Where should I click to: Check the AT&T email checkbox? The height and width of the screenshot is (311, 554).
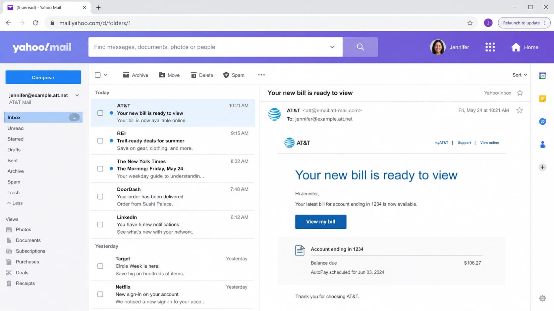pyautogui.click(x=100, y=113)
